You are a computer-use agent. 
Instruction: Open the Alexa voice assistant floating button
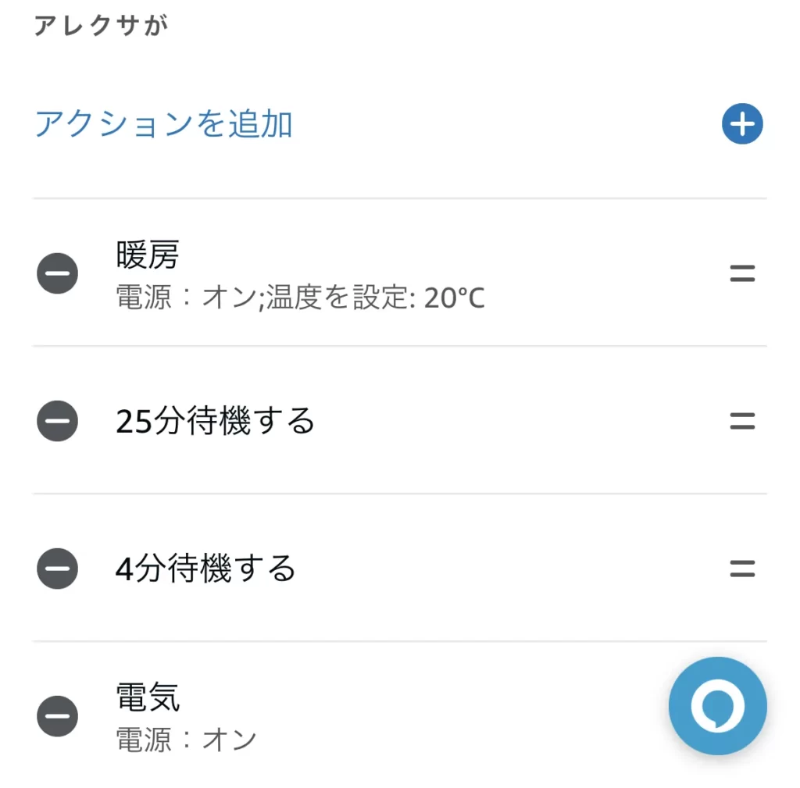(717, 706)
